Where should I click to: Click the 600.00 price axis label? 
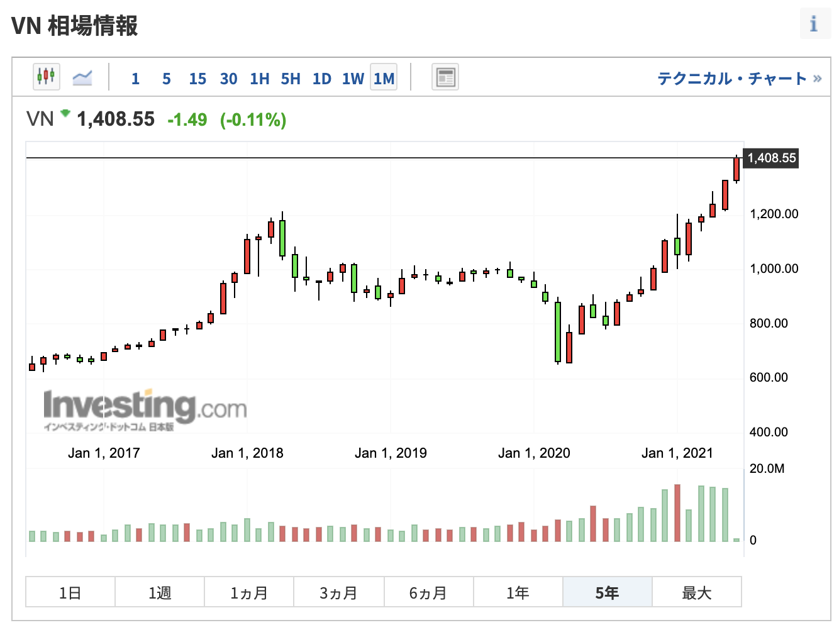click(x=769, y=377)
